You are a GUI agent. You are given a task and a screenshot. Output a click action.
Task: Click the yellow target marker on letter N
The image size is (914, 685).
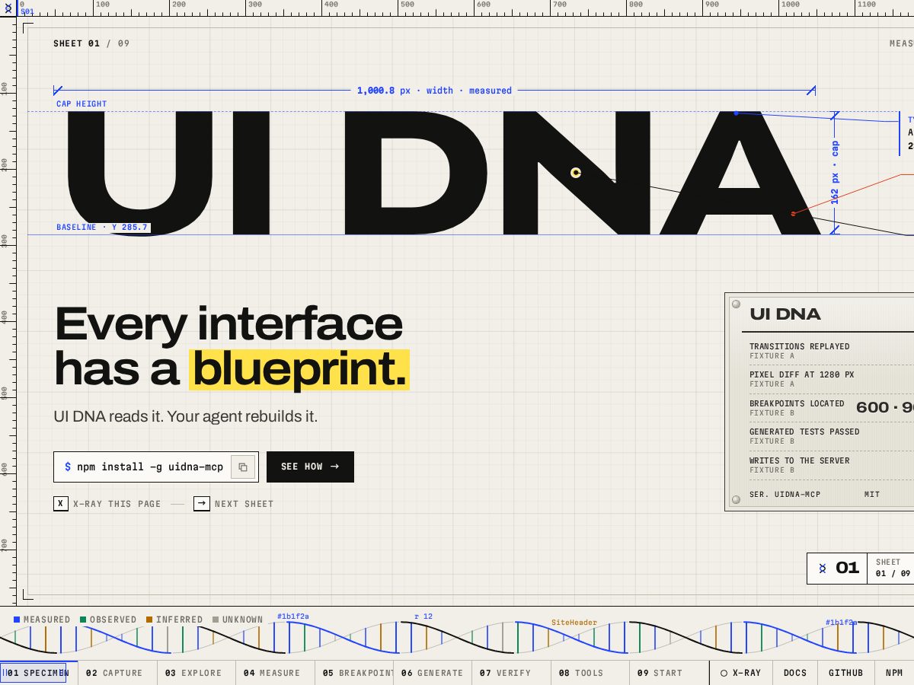[x=576, y=173]
